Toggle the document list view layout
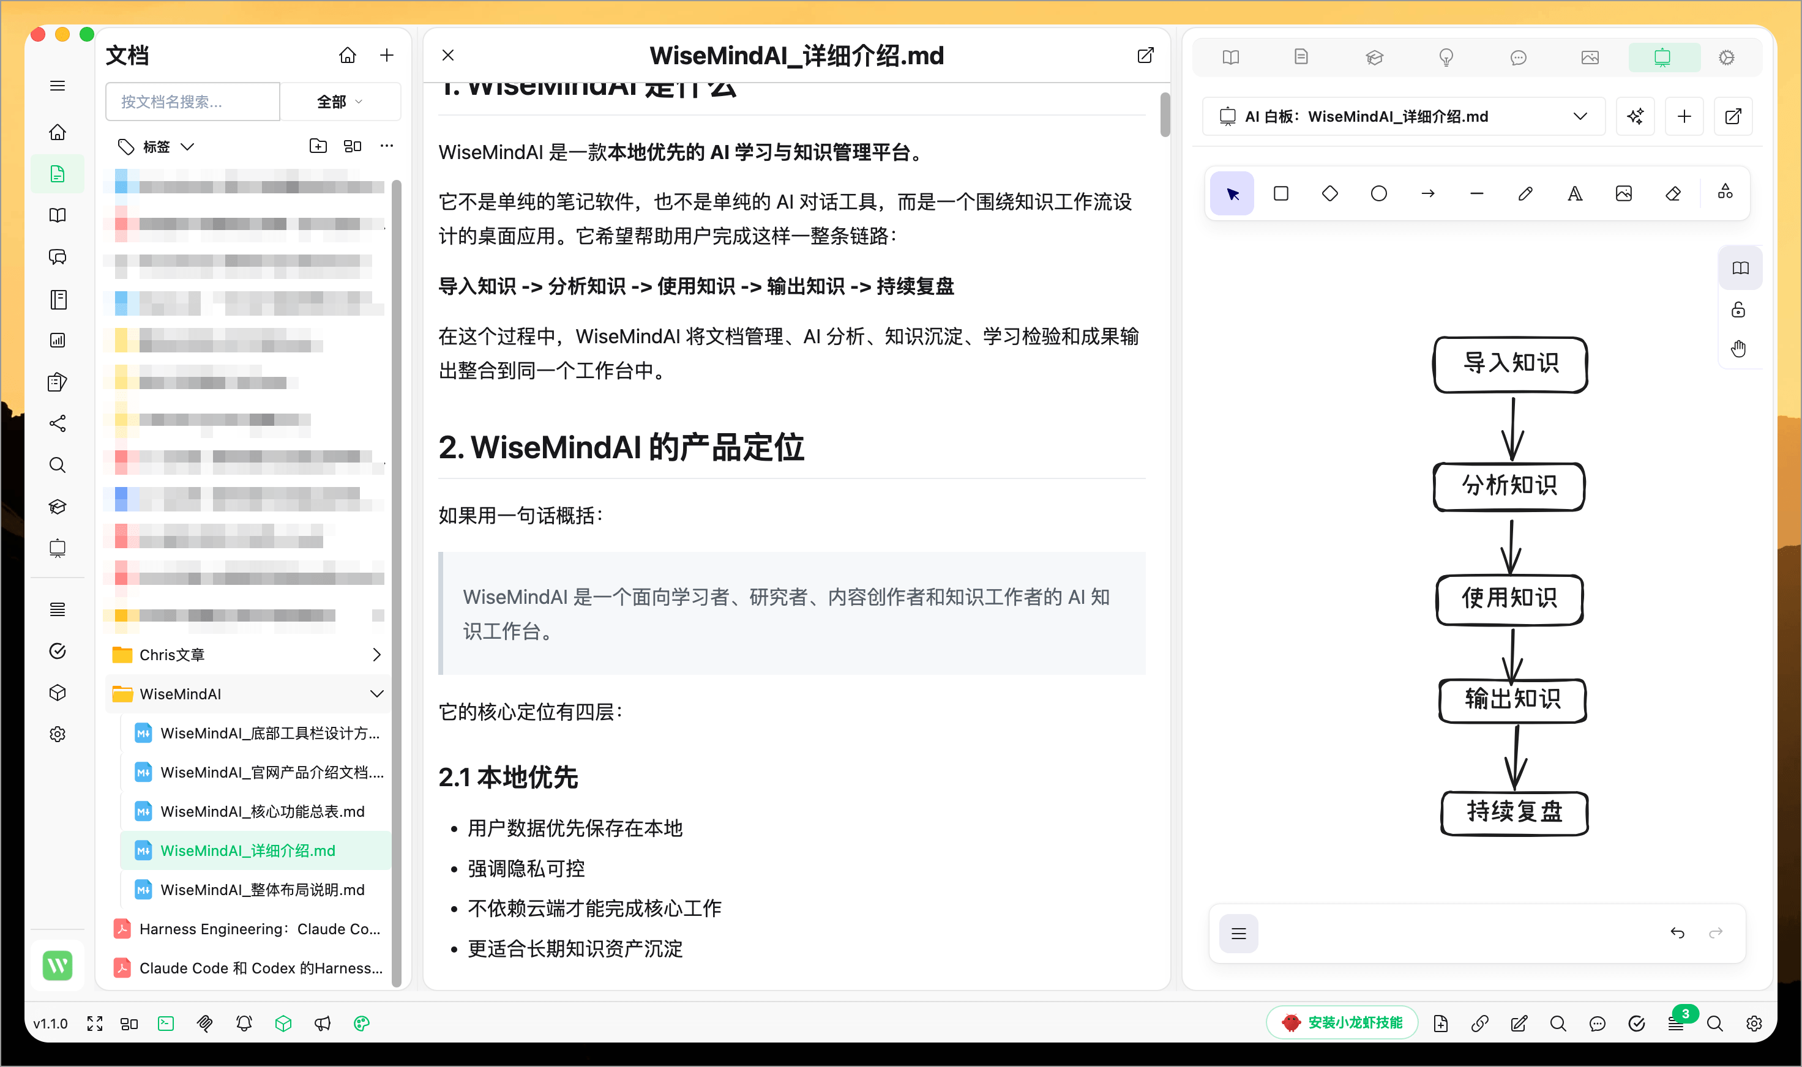The image size is (1802, 1067). point(353,146)
